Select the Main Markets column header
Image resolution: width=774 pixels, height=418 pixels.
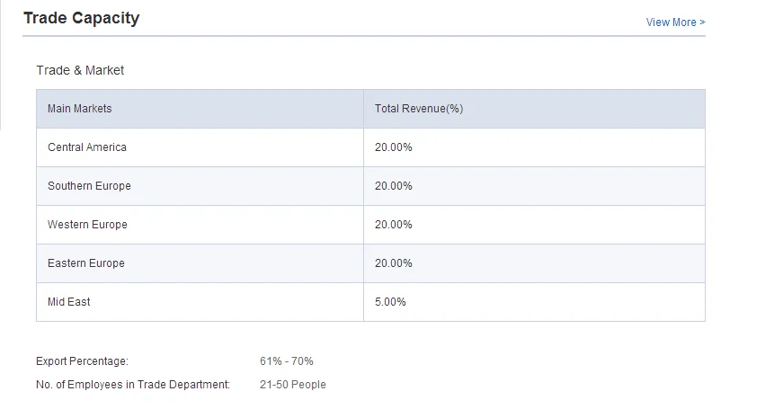click(x=80, y=109)
